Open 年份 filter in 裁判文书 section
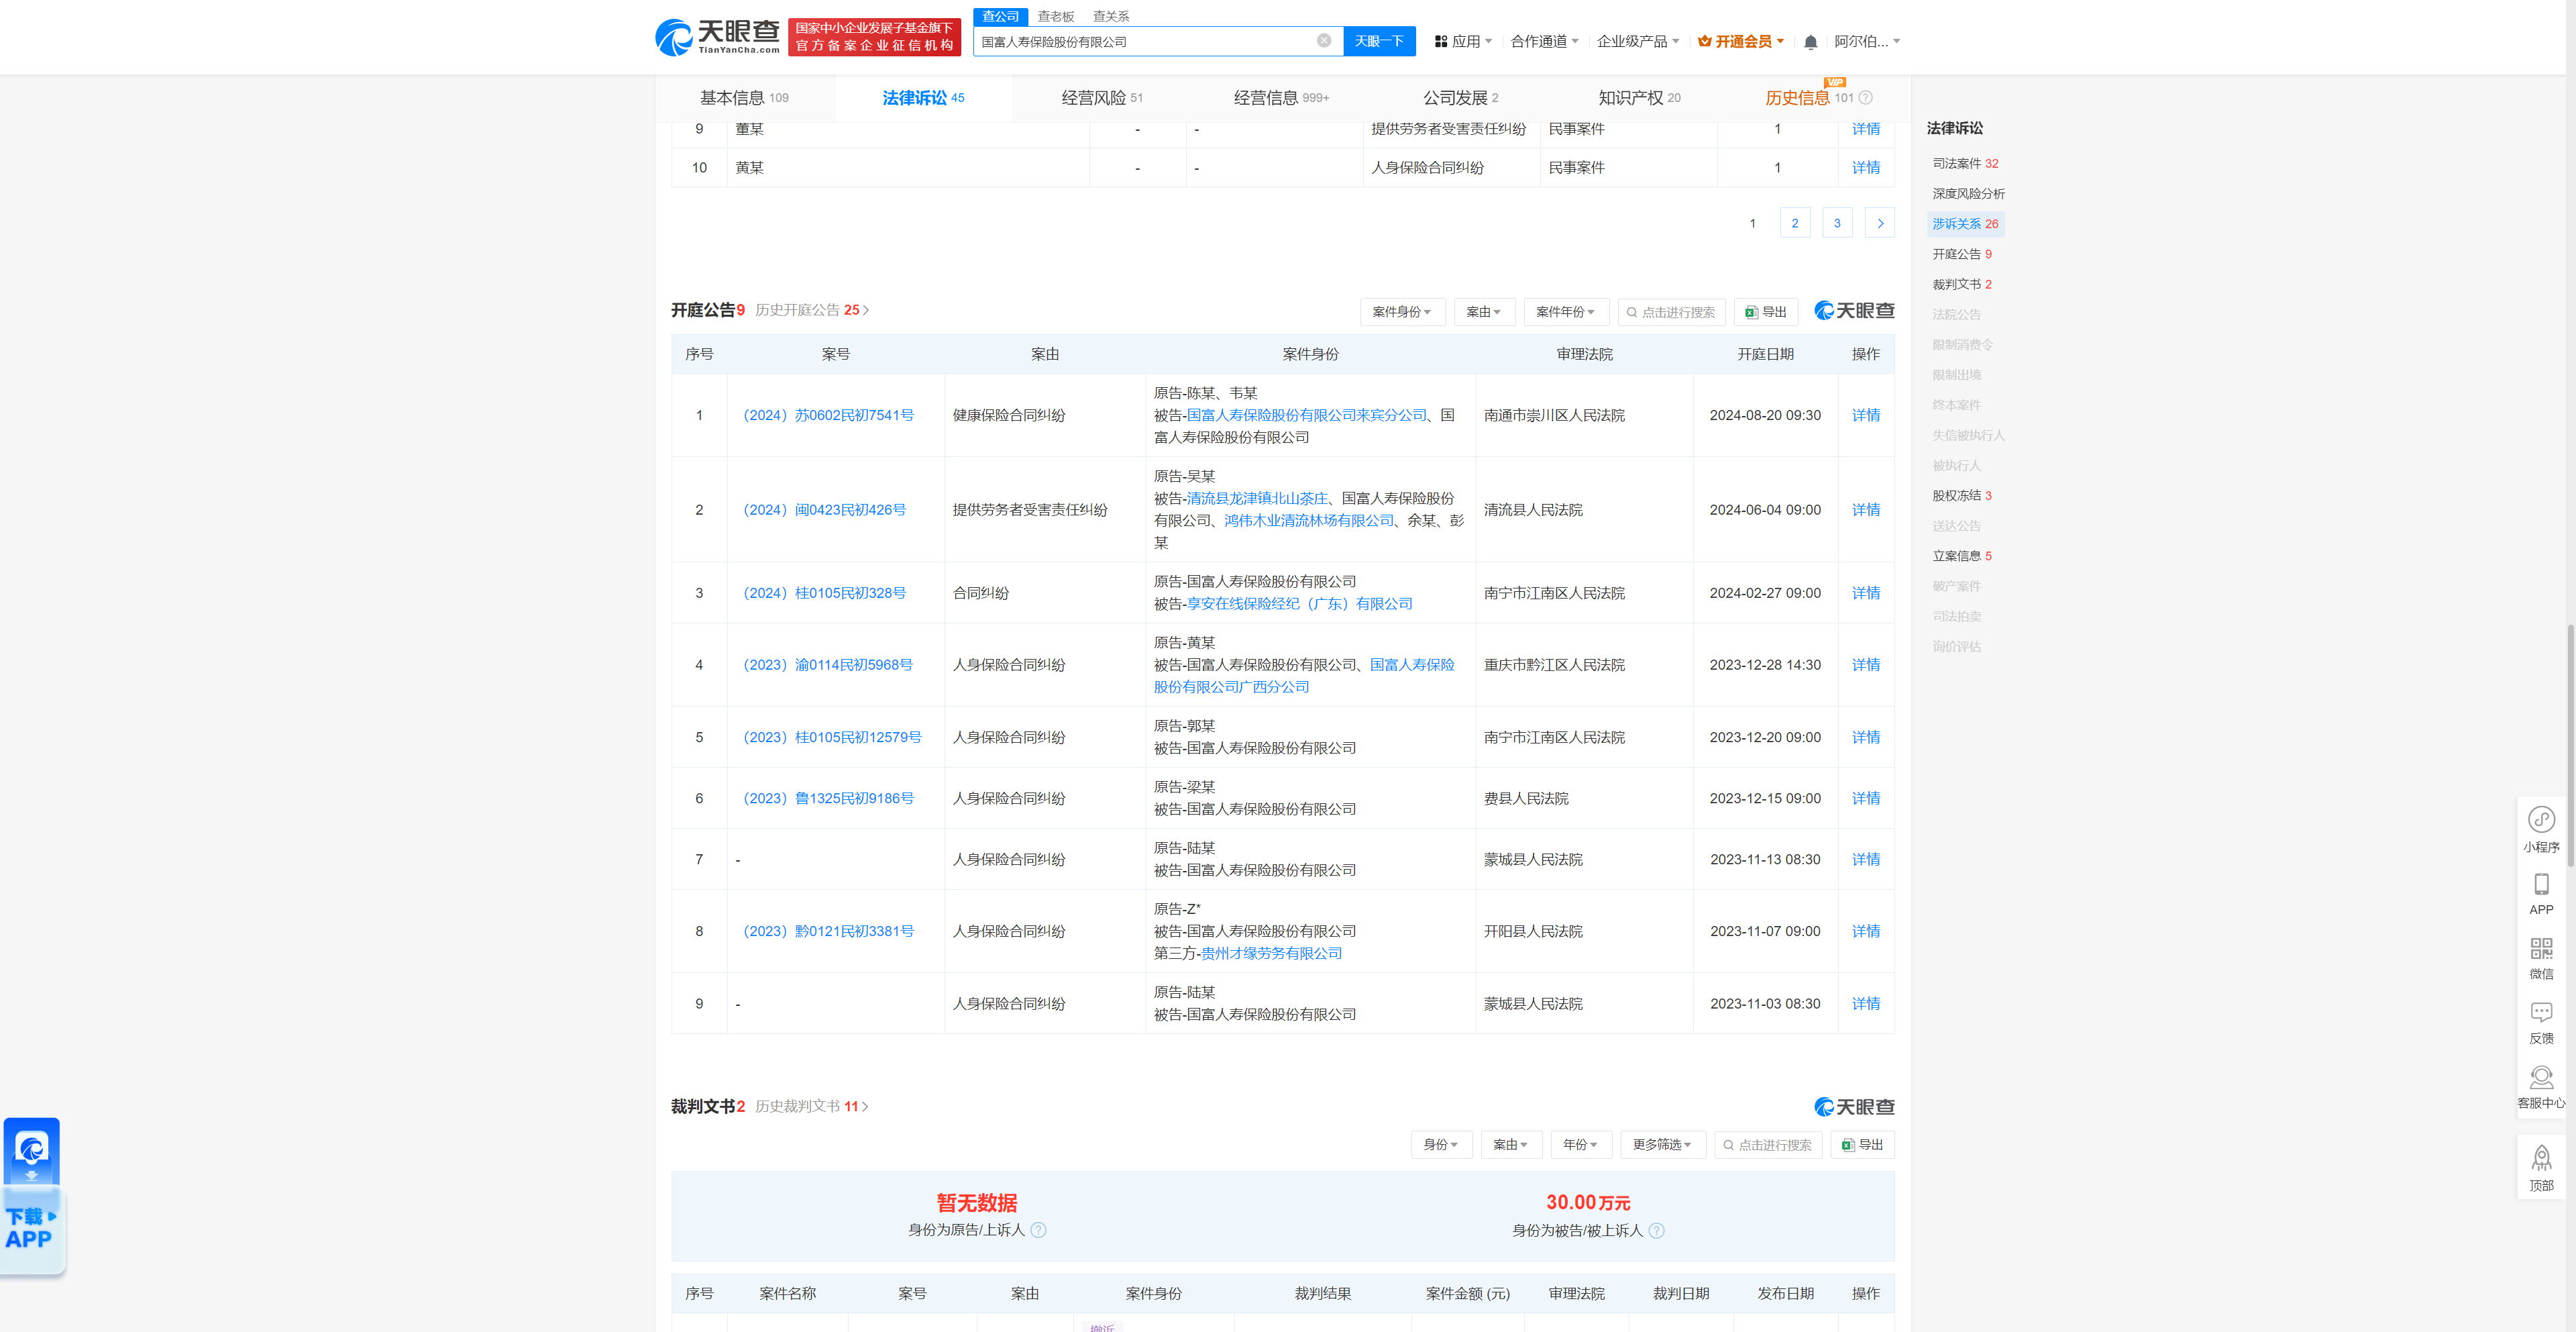The image size is (2576, 1332). click(1581, 1144)
